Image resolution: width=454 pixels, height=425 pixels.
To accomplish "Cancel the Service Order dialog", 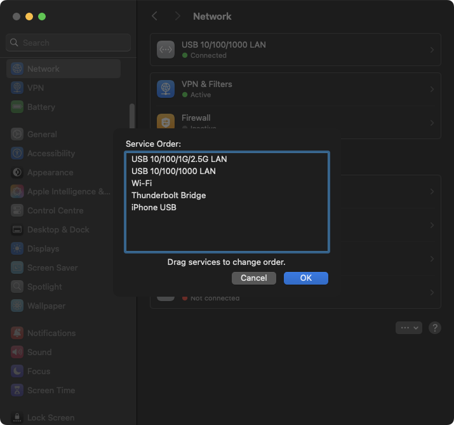I will (x=253, y=278).
